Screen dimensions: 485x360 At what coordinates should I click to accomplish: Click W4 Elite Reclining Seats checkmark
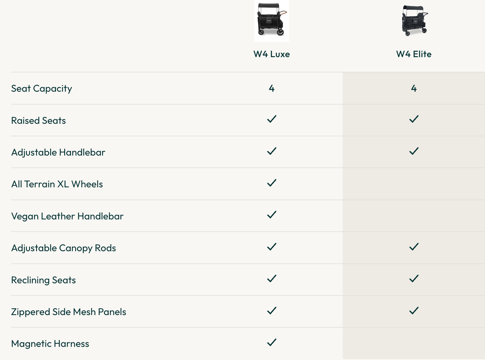pyautogui.click(x=414, y=279)
